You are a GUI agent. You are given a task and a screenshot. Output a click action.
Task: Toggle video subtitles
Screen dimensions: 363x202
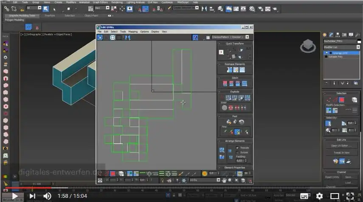pos(304,196)
